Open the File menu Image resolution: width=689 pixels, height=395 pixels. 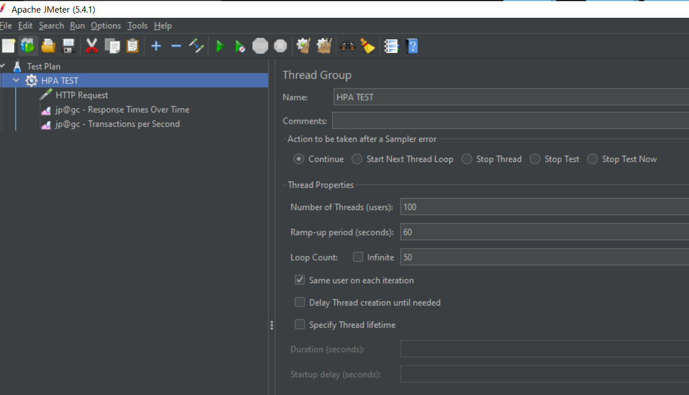[x=6, y=26]
